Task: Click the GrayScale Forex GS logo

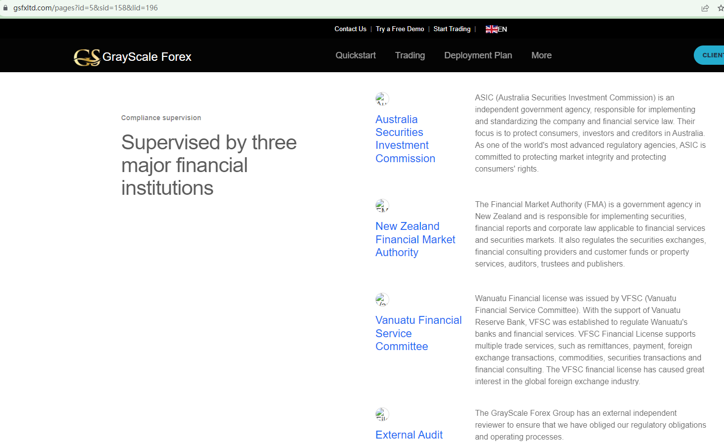Action: click(x=87, y=57)
